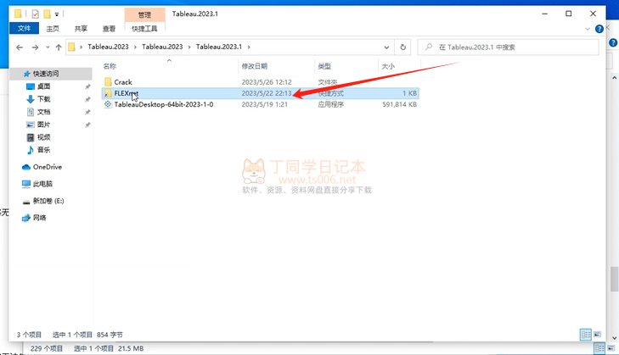Select the TableauDesktop installer icon
Viewport: 619px width, 355px height.
[108, 104]
